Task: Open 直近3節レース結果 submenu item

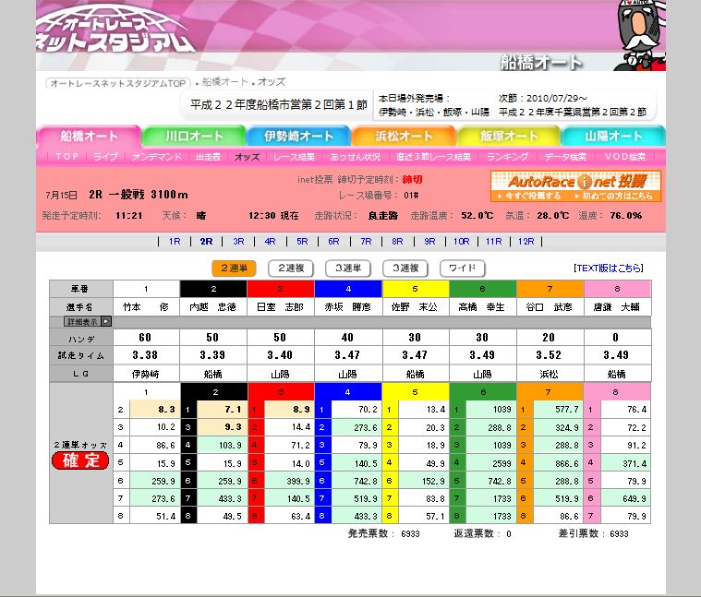Action: [433, 157]
